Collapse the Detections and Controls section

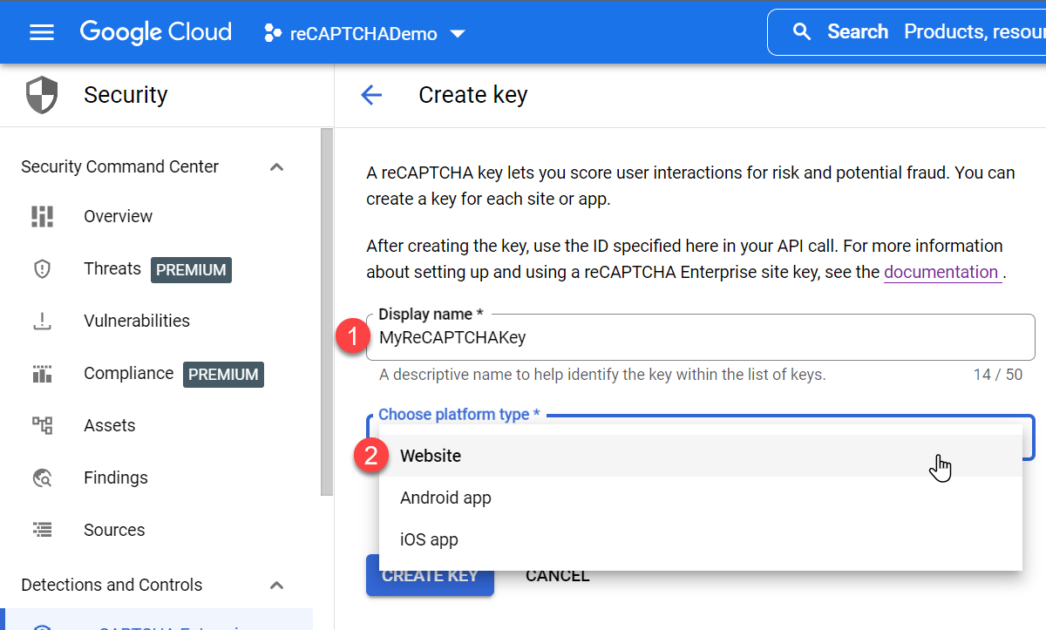click(277, 585)
